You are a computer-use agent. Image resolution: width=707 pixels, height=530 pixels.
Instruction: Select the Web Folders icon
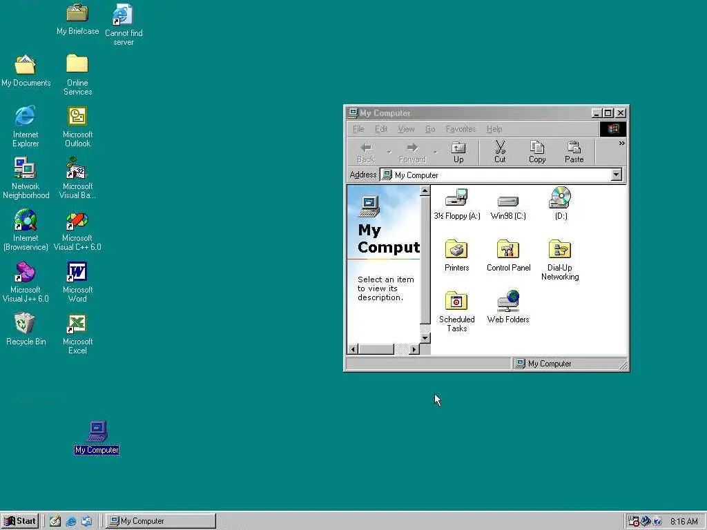coord(508,307)
